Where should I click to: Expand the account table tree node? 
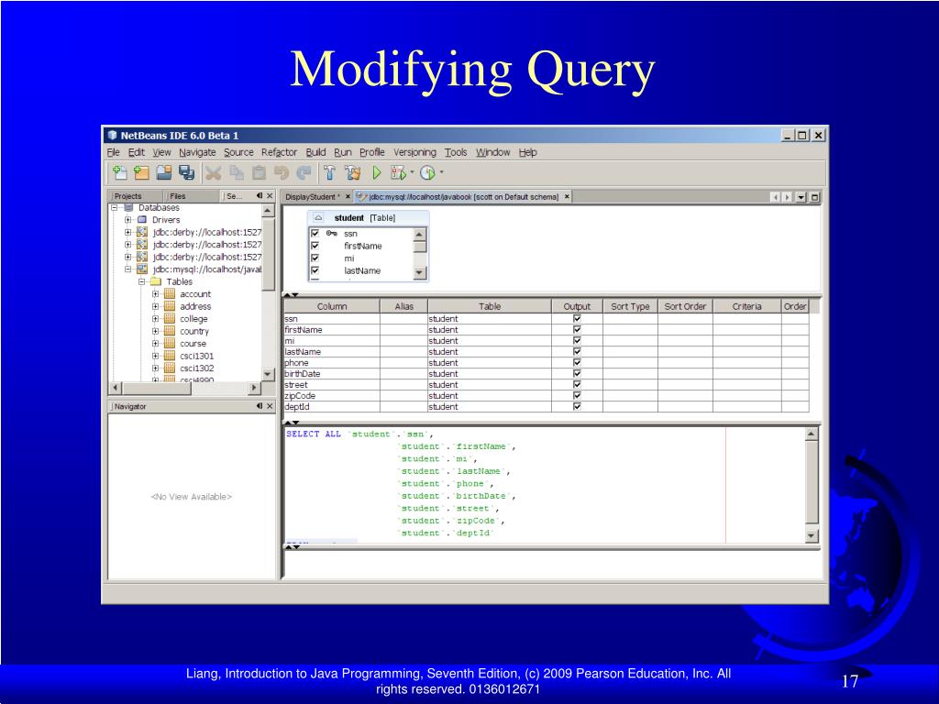tap(155, 294)
